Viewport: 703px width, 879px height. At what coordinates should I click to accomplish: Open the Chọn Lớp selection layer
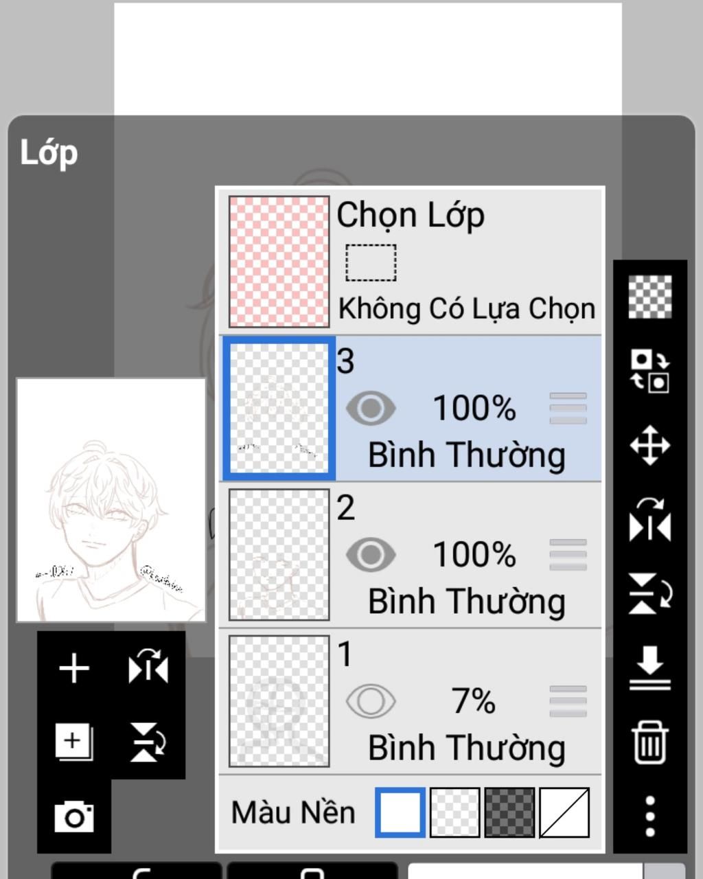click(x=411, y=262)
